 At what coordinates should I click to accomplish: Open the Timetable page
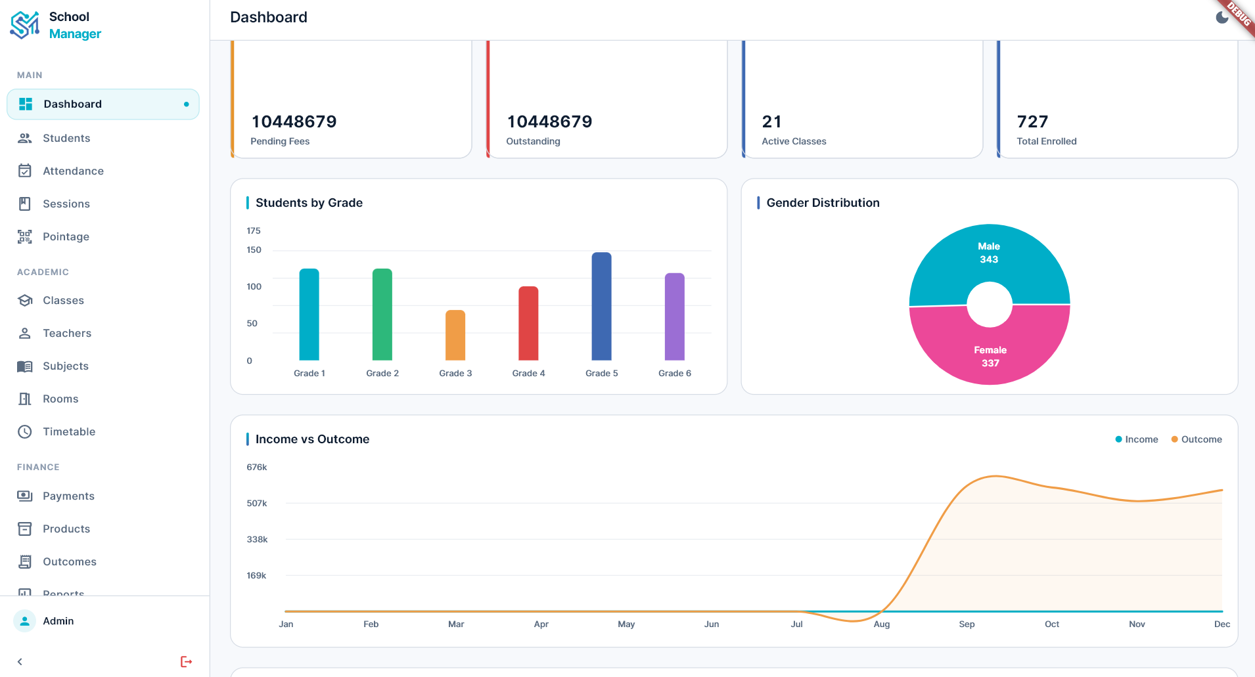(103, 431)
